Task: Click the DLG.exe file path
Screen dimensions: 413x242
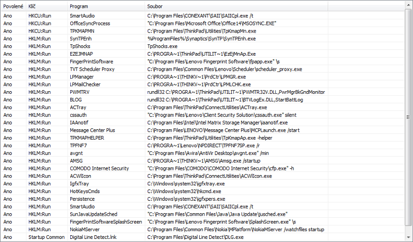Action: (x=196, y=237)
